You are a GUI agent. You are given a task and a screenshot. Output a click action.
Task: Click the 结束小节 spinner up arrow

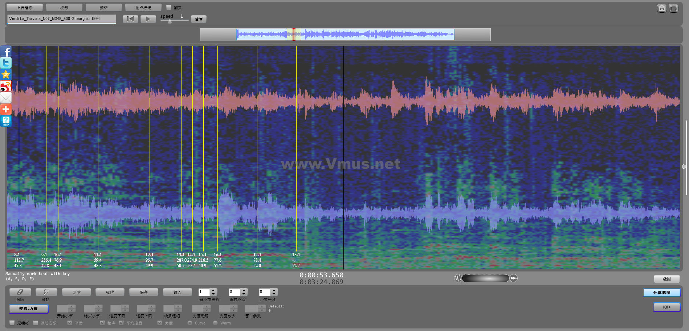tap(99, 307)
